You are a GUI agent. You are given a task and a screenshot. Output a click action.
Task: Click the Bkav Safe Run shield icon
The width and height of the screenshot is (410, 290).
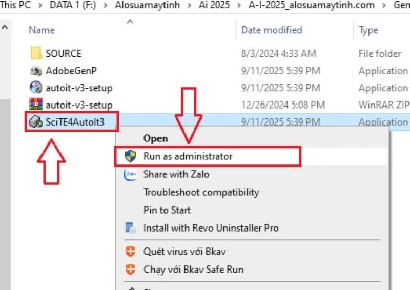[x=131, y=269]
